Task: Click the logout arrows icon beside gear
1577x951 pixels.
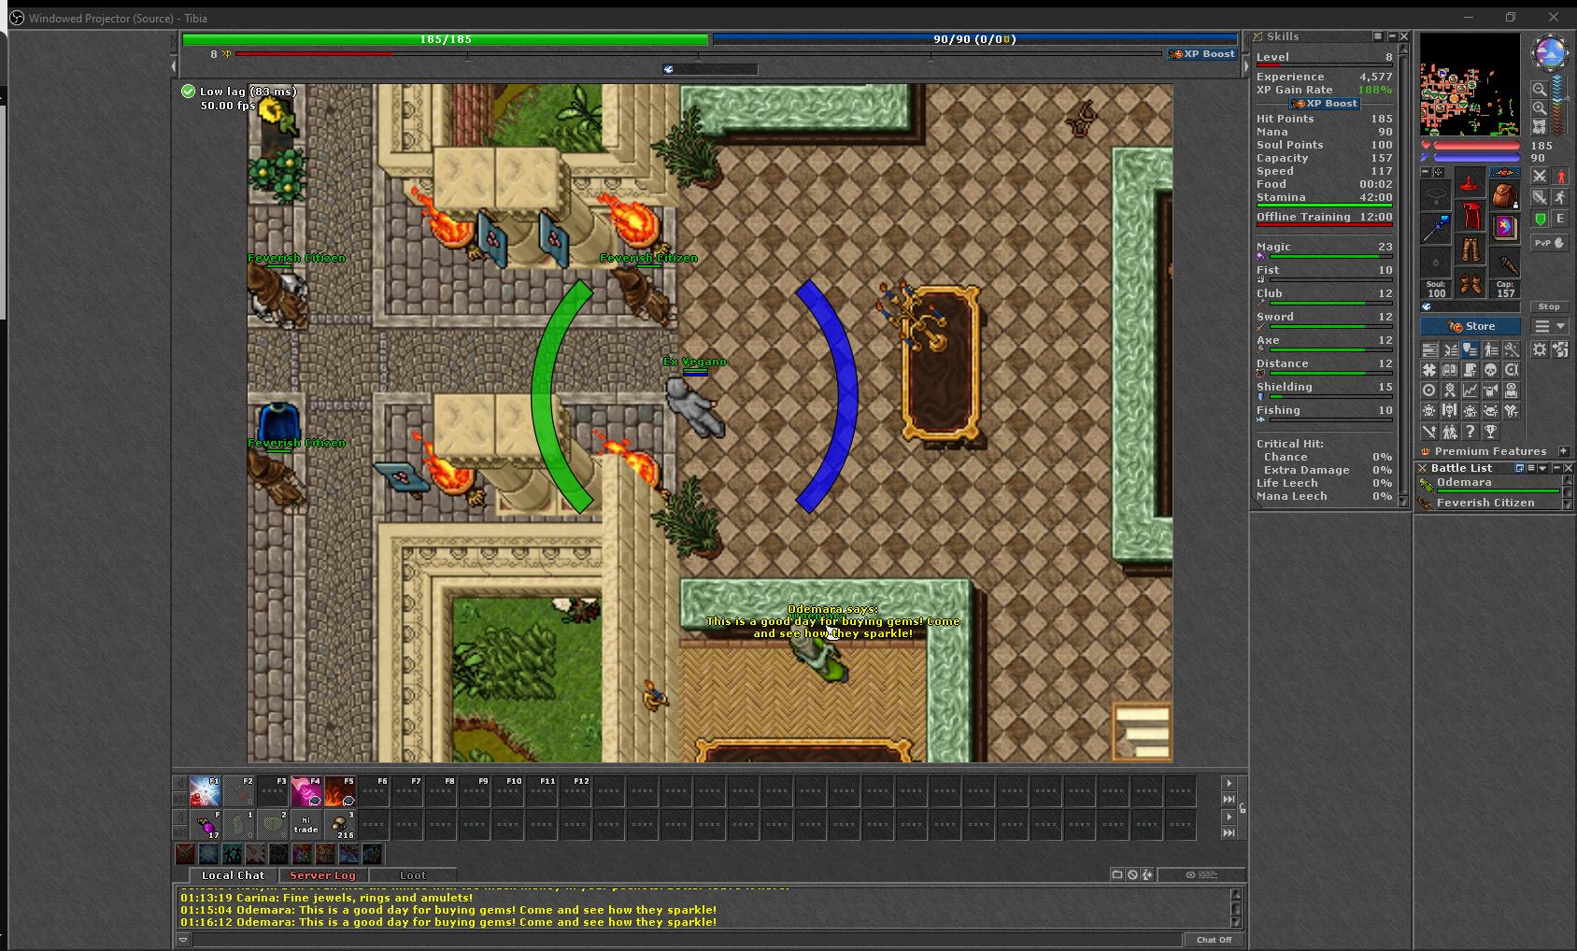Action: coord(1560,349)
